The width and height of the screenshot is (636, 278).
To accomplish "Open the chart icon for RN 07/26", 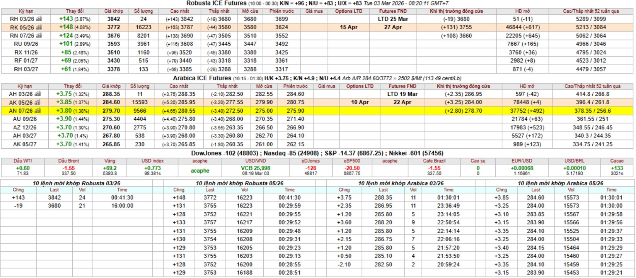I will click(39, 36).
